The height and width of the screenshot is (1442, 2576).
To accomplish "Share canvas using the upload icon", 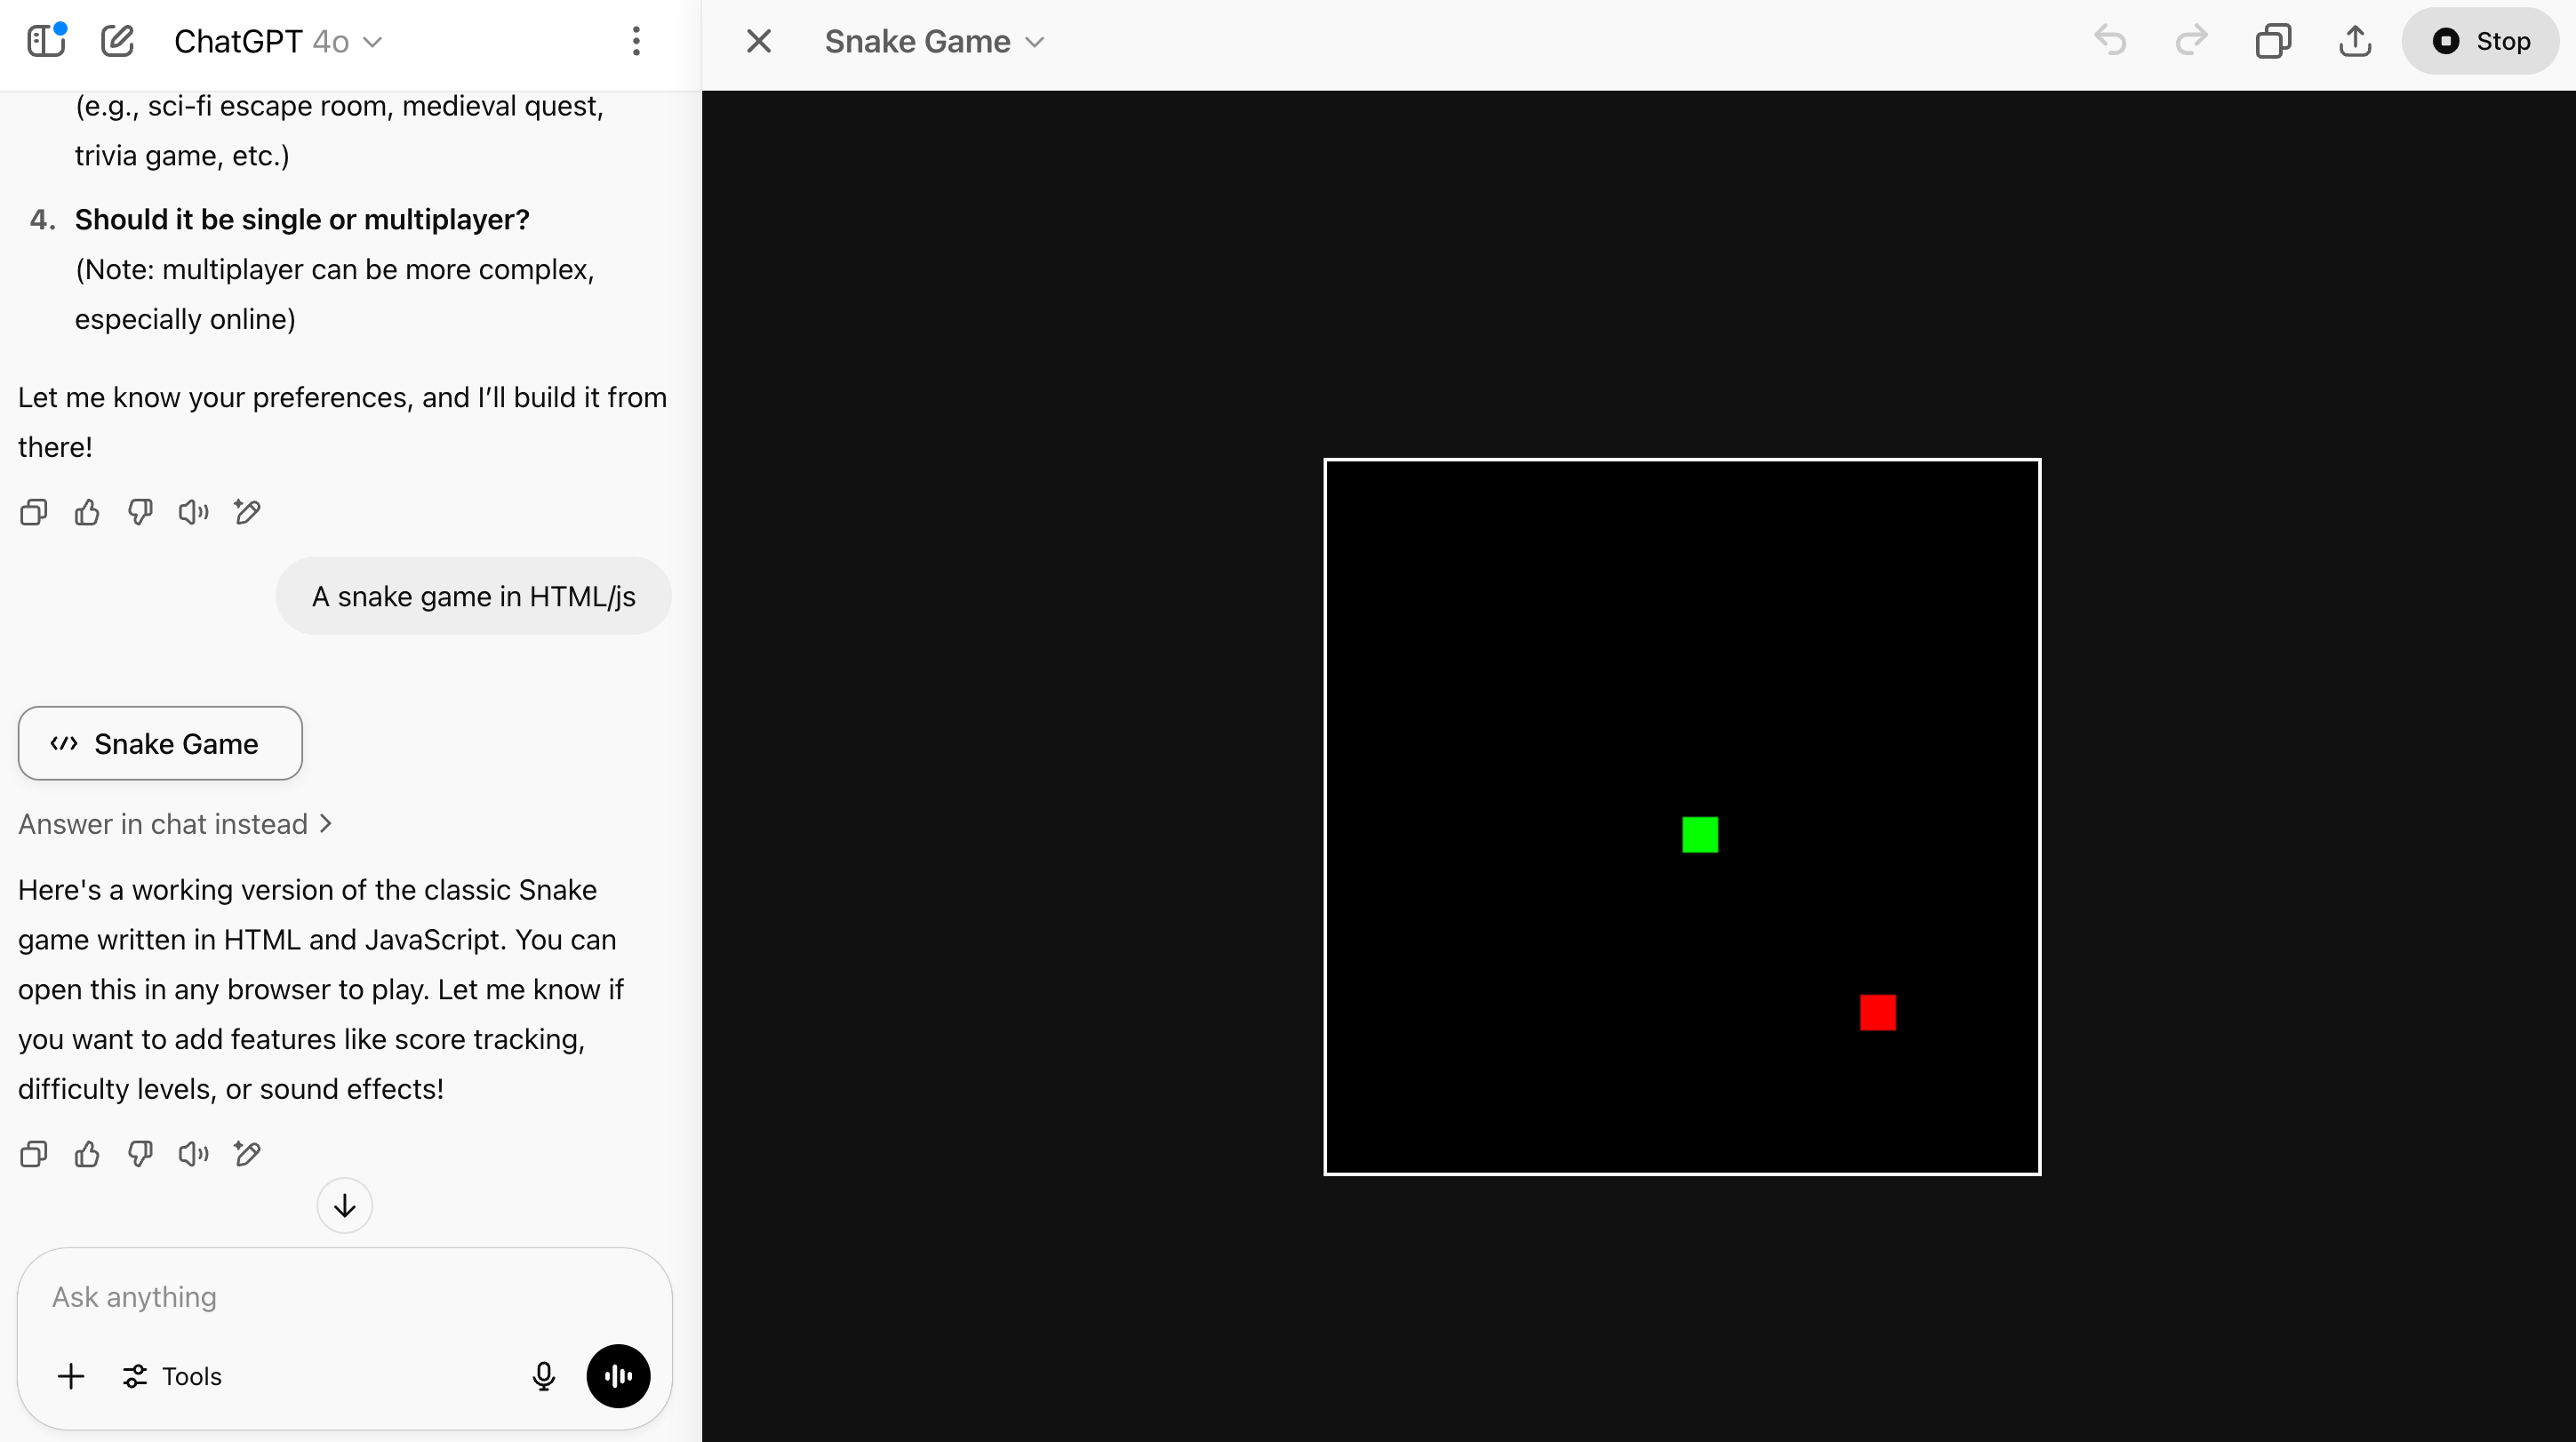I will tap(2355, 41).
